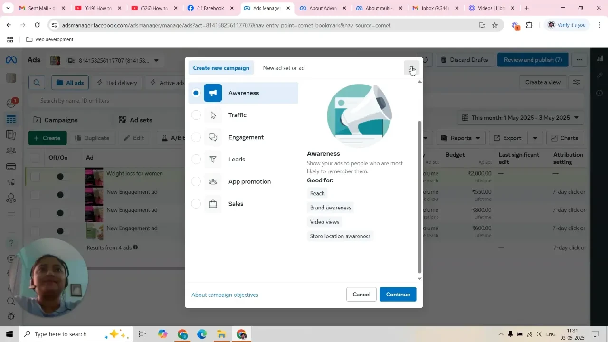Screen dimensions: 608x342
Task: Click the magnifier search button beside All ads
Action: (x=37, y=83)
